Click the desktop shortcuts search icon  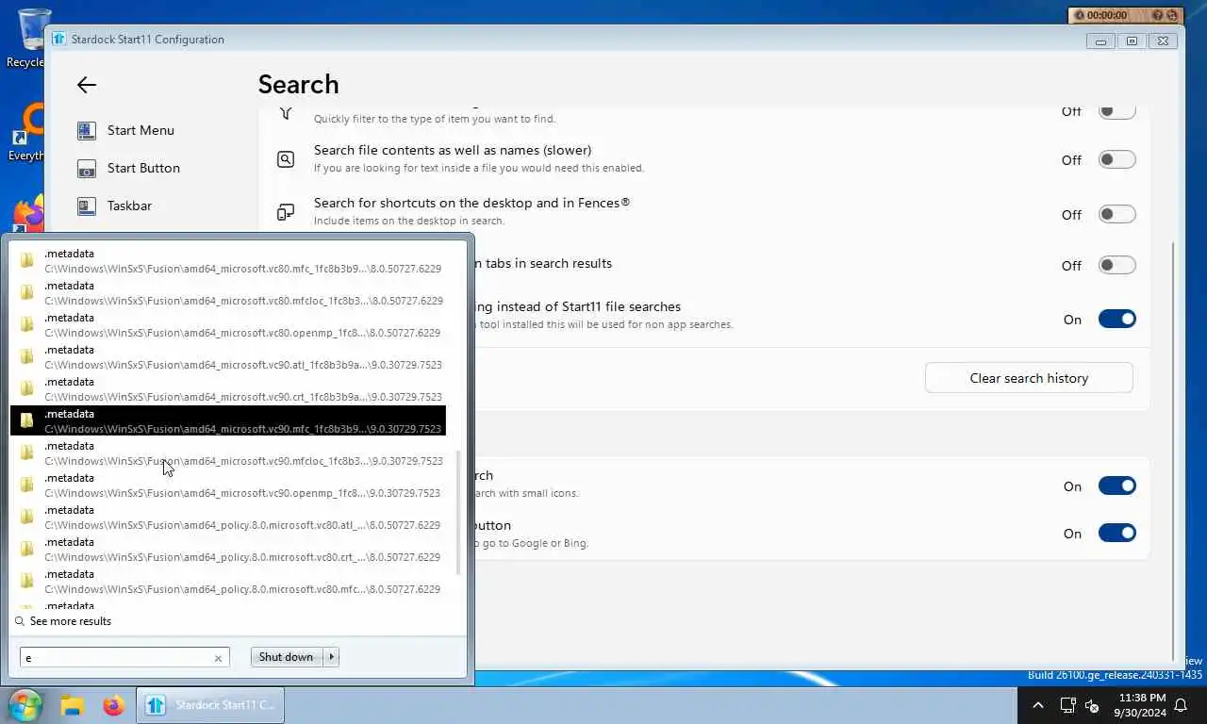285,212
